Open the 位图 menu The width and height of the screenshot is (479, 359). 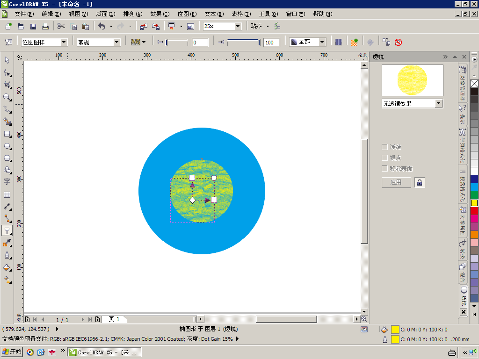click(187, 14)
